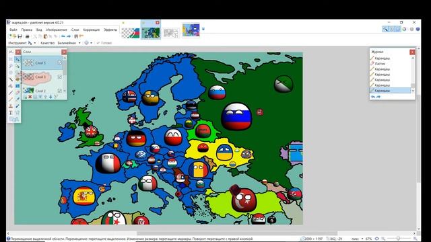
Task: Open the help icon at top right
Action: coord(418,29)
